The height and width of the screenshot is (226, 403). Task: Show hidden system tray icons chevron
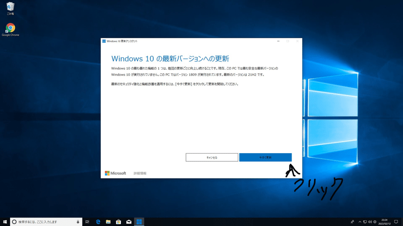[360, 221]
